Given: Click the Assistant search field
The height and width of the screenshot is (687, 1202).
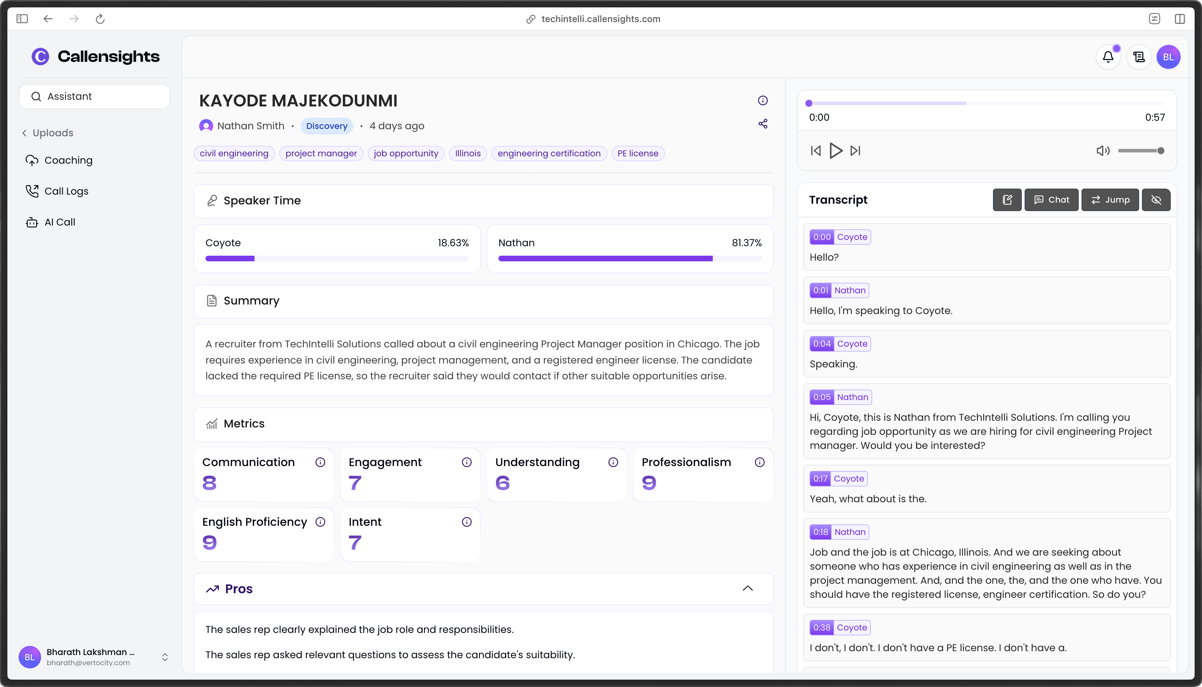Looking at the screenshot, I should click(x=94, y=96).
